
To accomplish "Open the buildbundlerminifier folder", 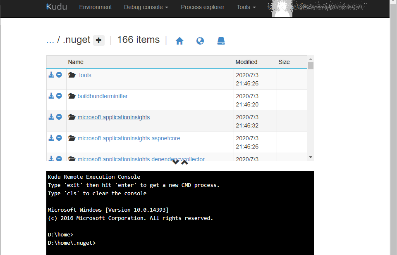I will (103, 96).
